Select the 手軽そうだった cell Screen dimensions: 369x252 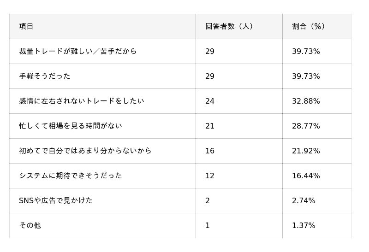(45, 76)
